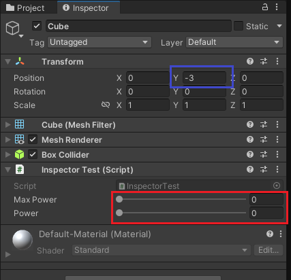Open Inspector Test script help icon
The width and height of the screenshot is (291, 280).
pyautogui.click(x=250, y=169)
